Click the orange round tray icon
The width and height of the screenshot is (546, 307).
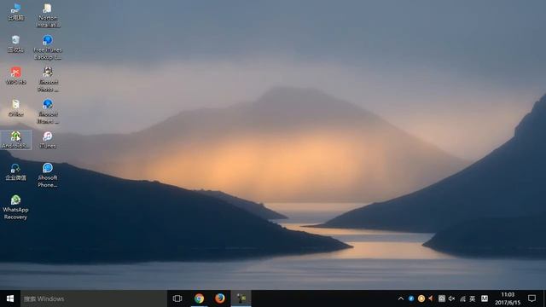pyautogui.click(x=421, y=298)
